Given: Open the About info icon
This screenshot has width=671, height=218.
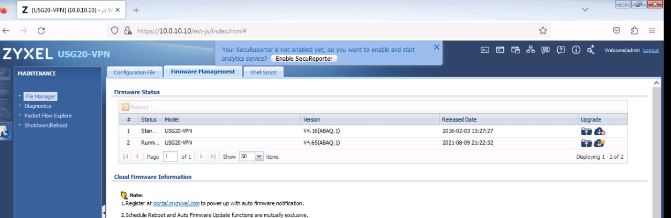Looking at the screenshot, I should click(576, 50).
